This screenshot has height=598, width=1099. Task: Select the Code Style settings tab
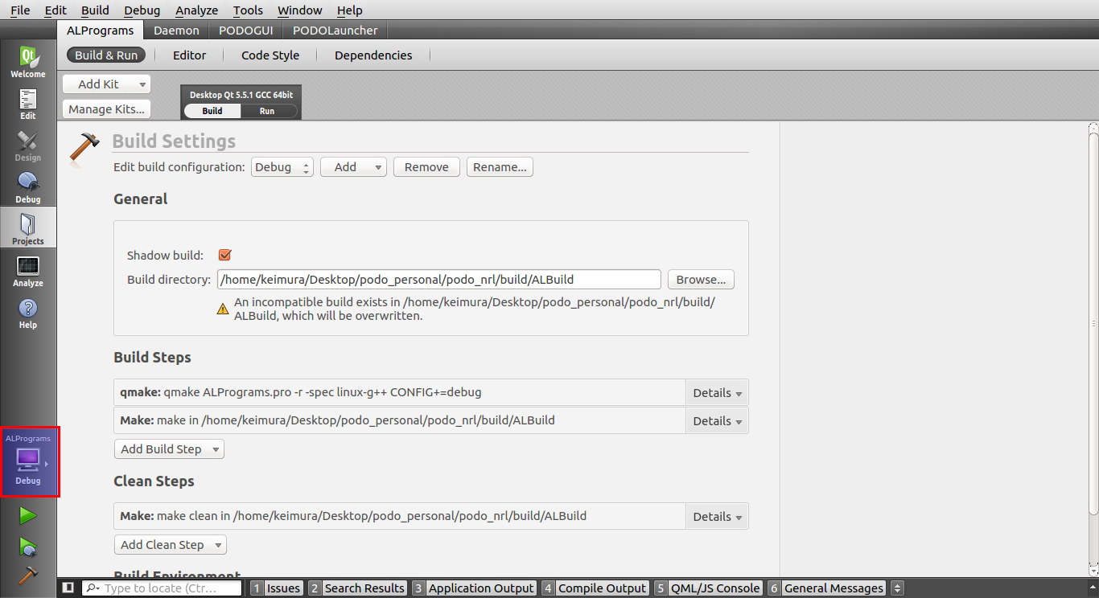click(270, 55)
